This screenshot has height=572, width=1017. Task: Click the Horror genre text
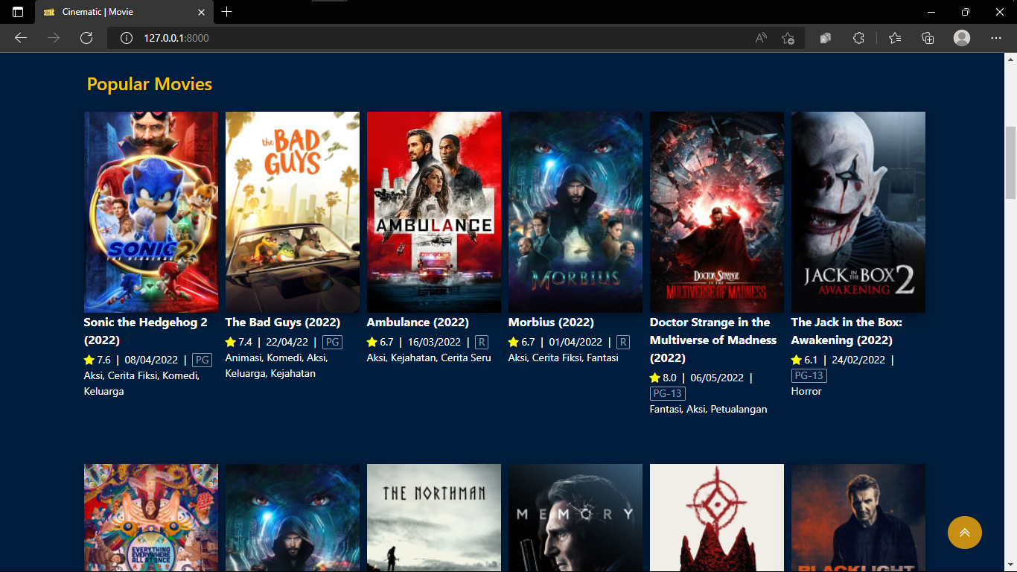806,391
